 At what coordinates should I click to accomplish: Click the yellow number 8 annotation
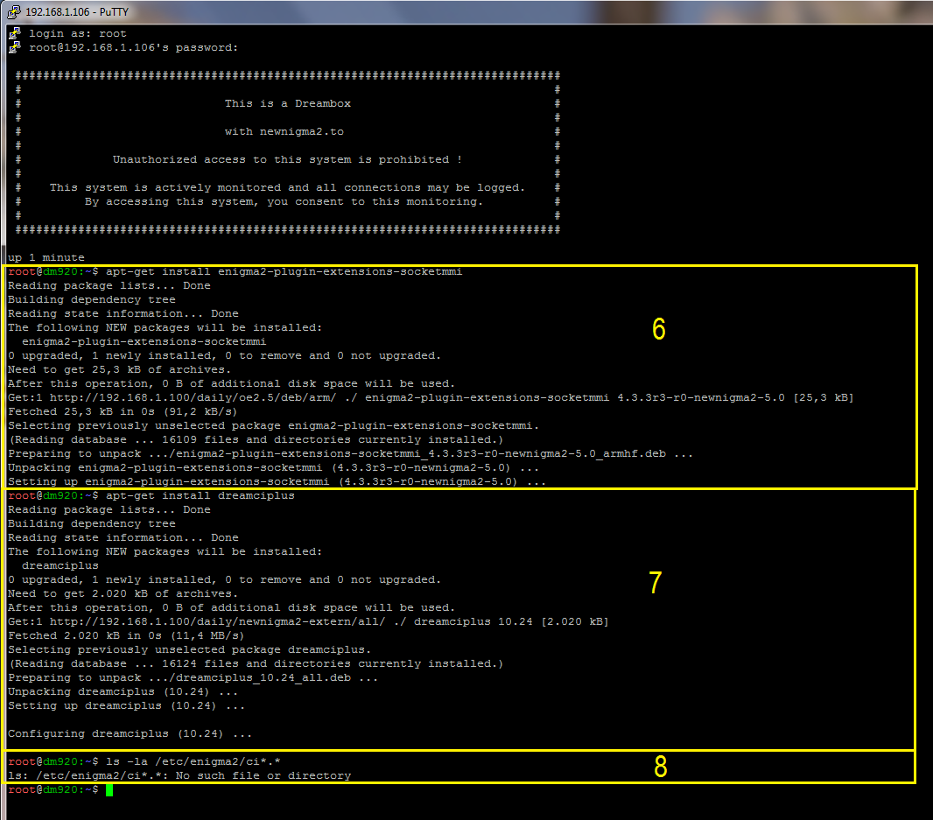click(x=661, y=767)
